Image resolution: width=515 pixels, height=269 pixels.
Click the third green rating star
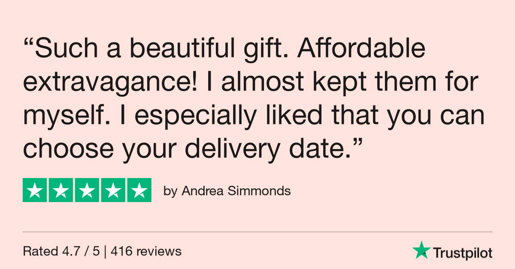coord(87,190)
